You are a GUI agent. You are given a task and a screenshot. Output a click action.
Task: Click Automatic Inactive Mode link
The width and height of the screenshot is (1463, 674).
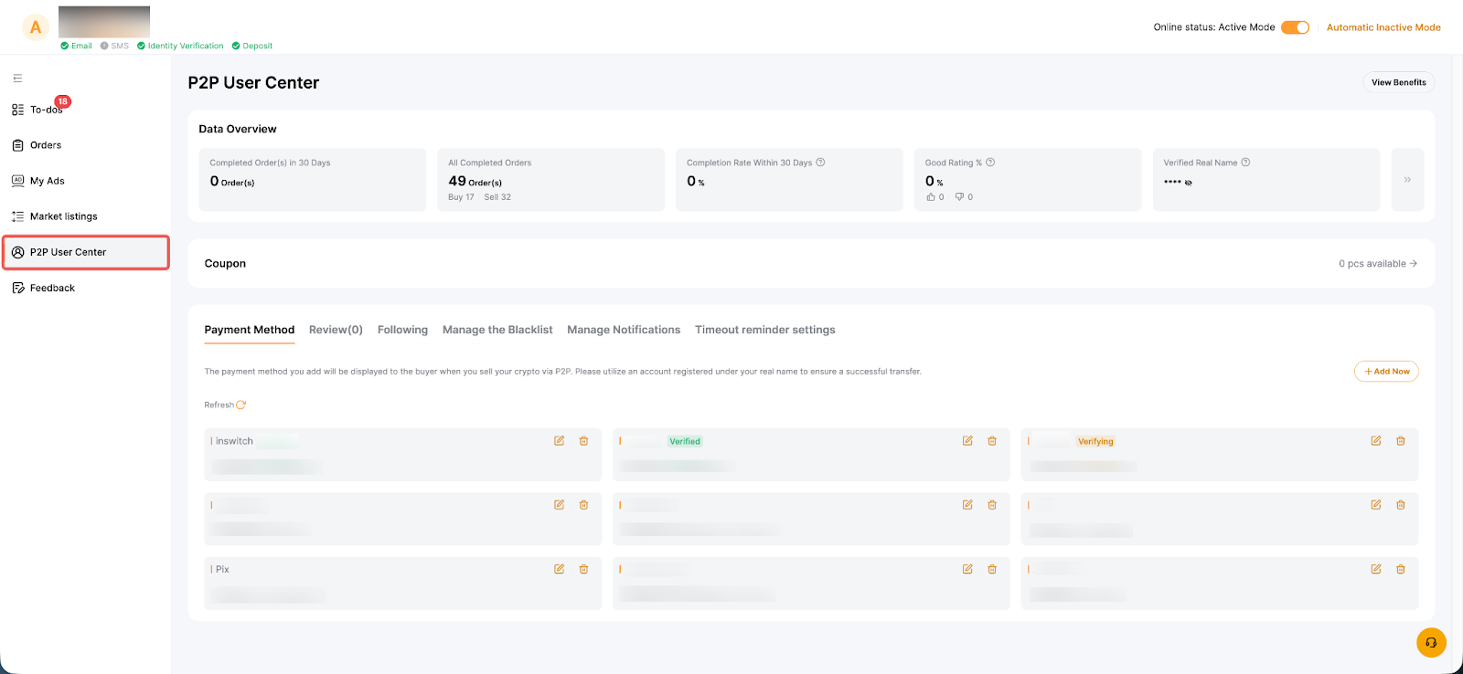coord(1383,27)
